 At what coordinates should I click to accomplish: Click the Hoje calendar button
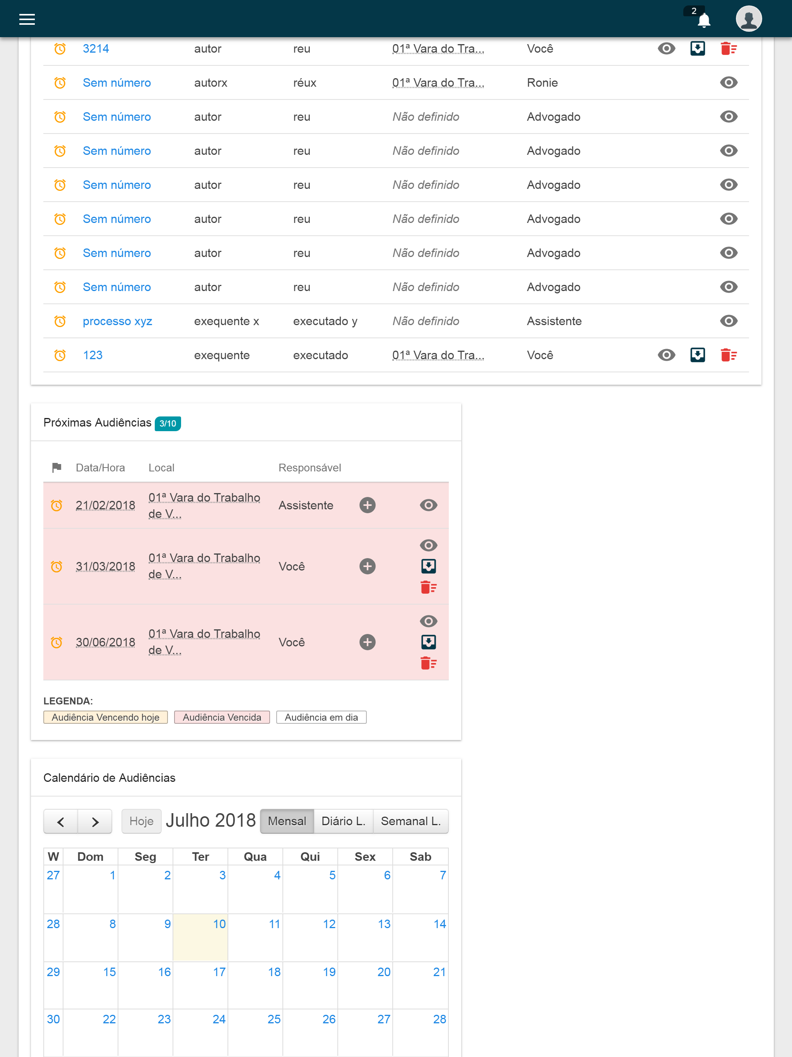(x=141, y=821)
